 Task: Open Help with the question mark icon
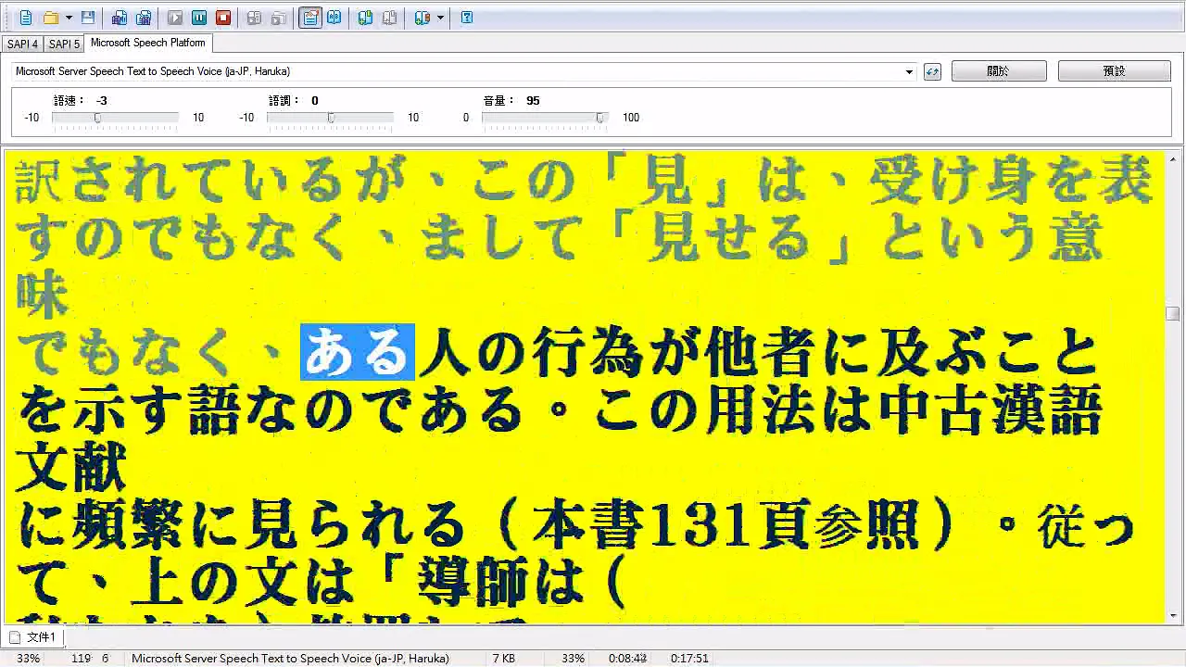click(467, 18)
